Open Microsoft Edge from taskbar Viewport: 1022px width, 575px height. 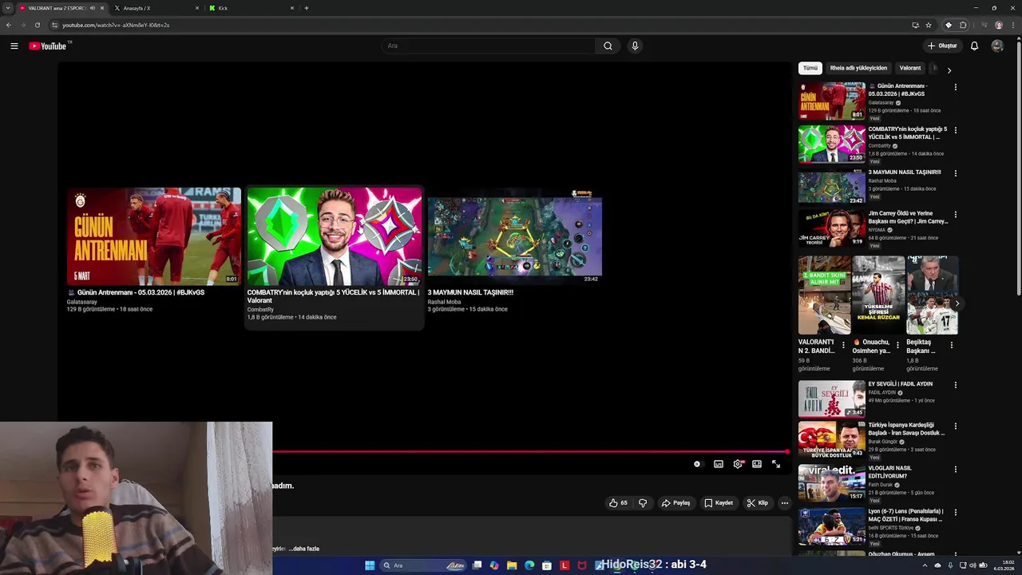(529, 565)
